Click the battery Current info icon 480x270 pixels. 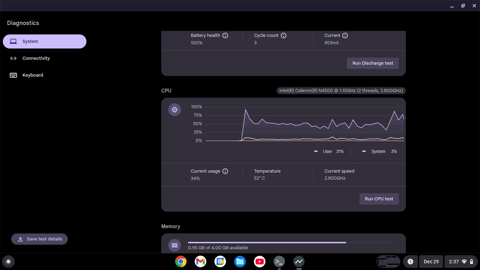pyautogui.click(x=345, y=36)
